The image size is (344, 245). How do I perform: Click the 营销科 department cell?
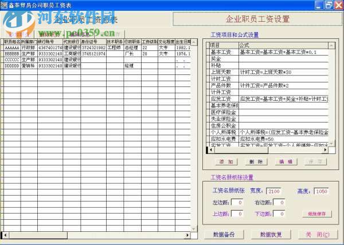tap(29, 66)
